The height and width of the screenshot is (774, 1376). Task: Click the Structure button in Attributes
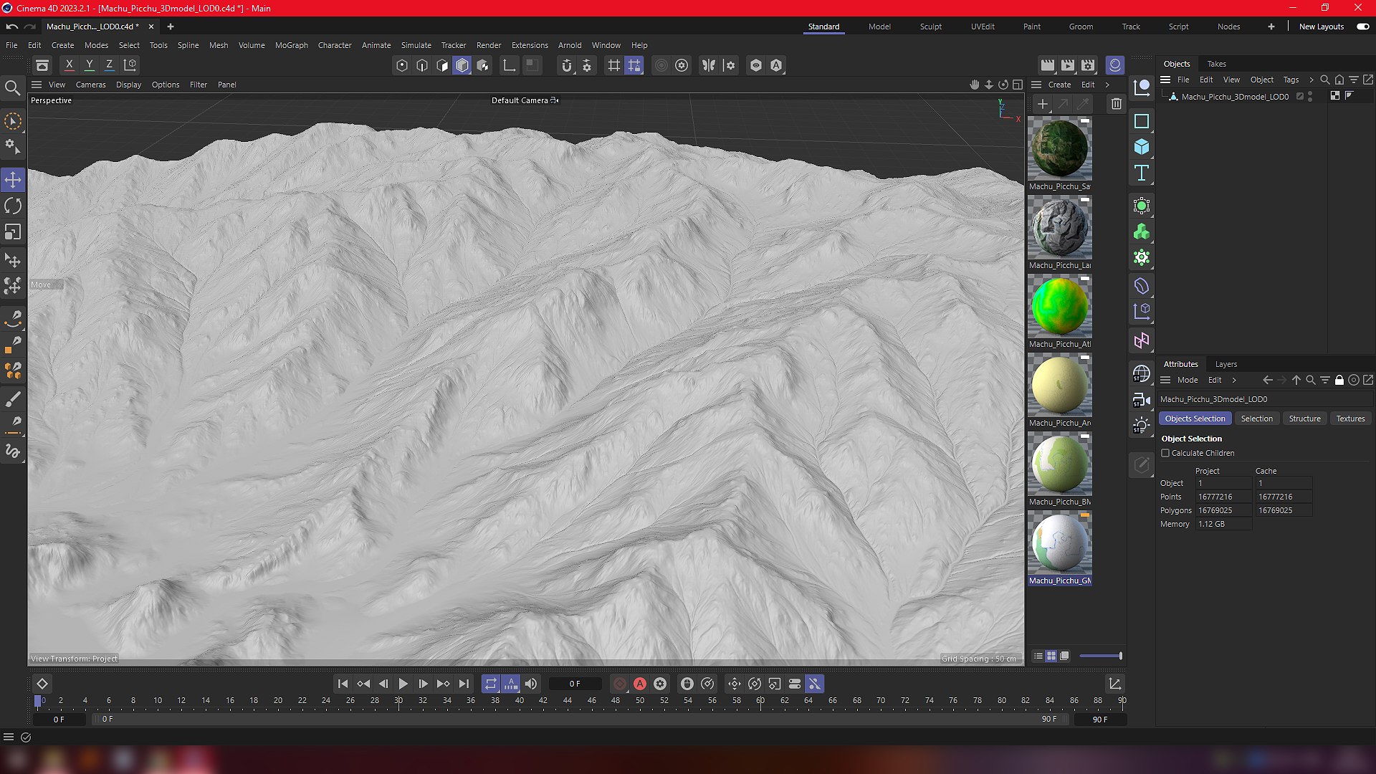(1304, 419)
